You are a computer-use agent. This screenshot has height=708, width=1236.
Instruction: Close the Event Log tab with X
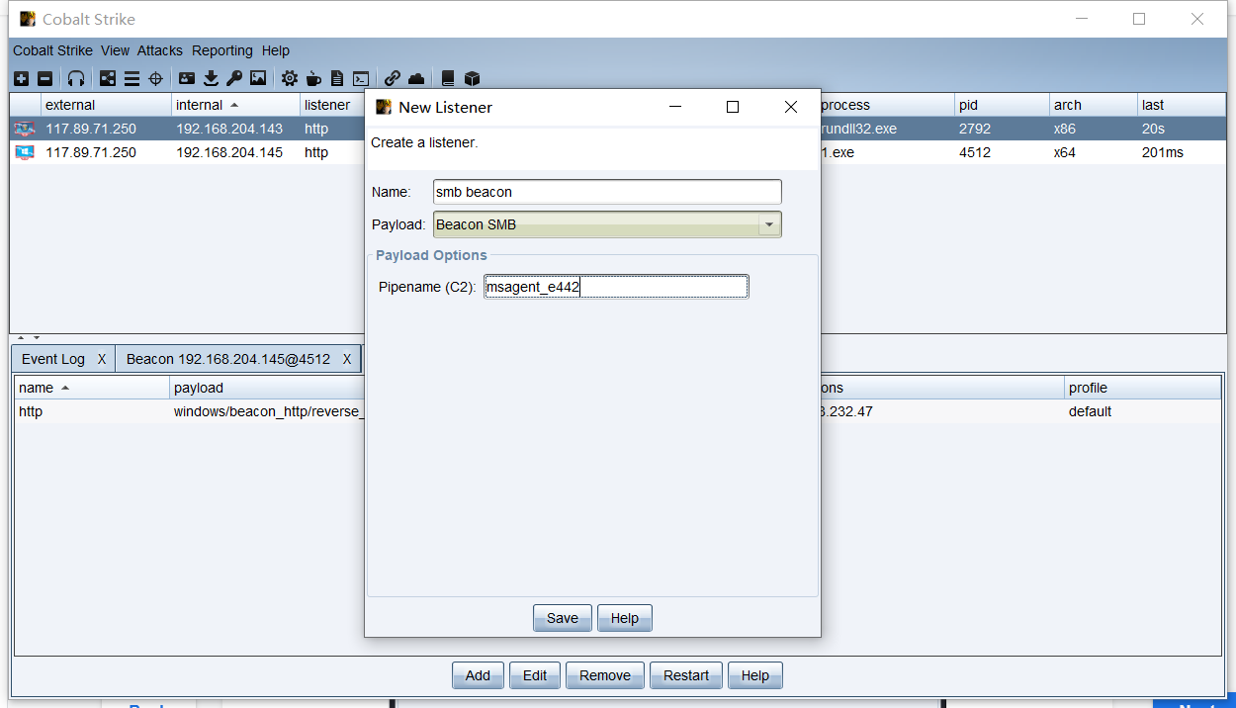(102, 359)
